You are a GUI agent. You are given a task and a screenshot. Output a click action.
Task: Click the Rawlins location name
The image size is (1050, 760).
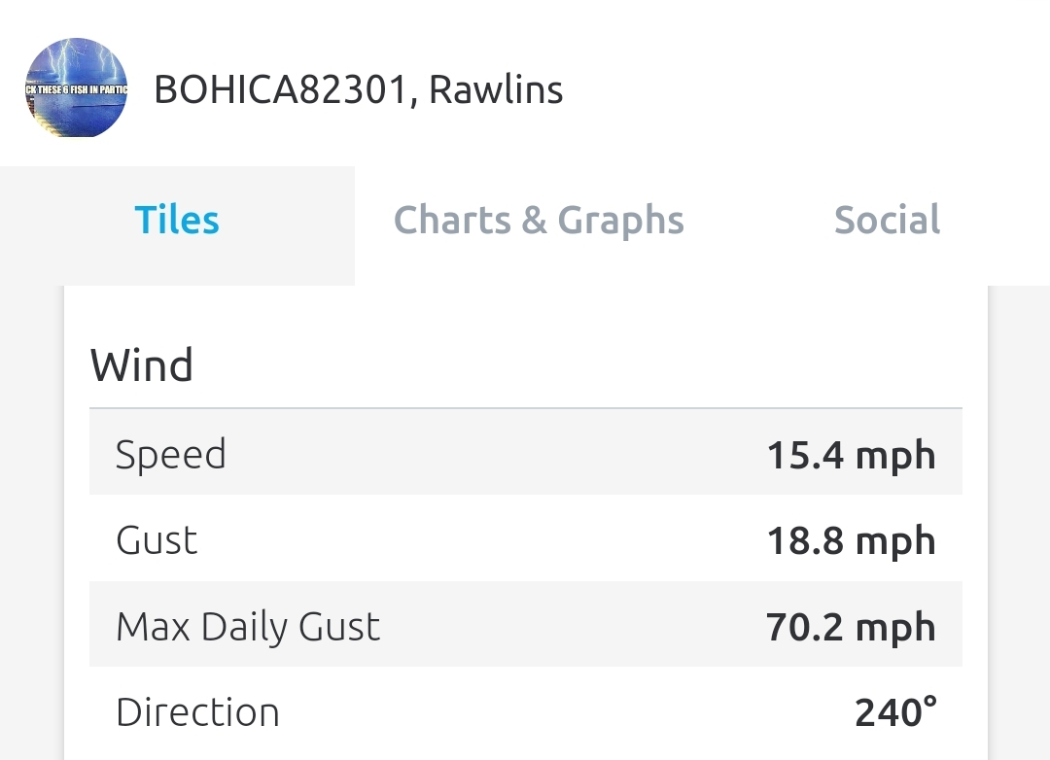click(496, 90)
